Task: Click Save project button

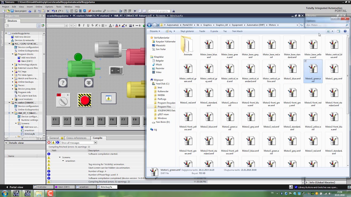Action: [x=18, y=11]
